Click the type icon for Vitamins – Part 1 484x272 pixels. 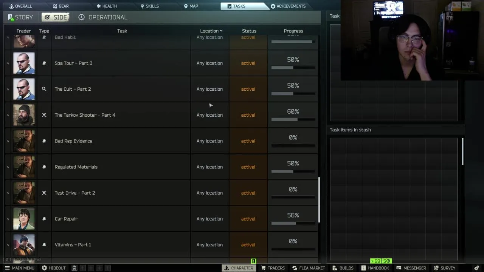tap(44, 245)
